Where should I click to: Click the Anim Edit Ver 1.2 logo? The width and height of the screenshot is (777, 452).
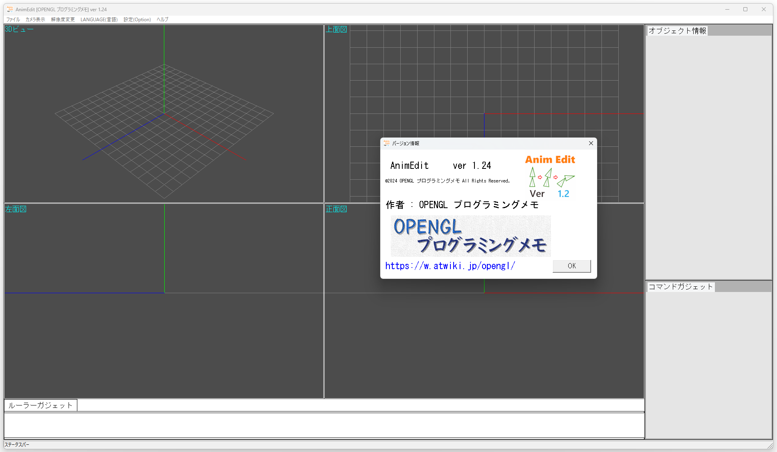point(550,176)
